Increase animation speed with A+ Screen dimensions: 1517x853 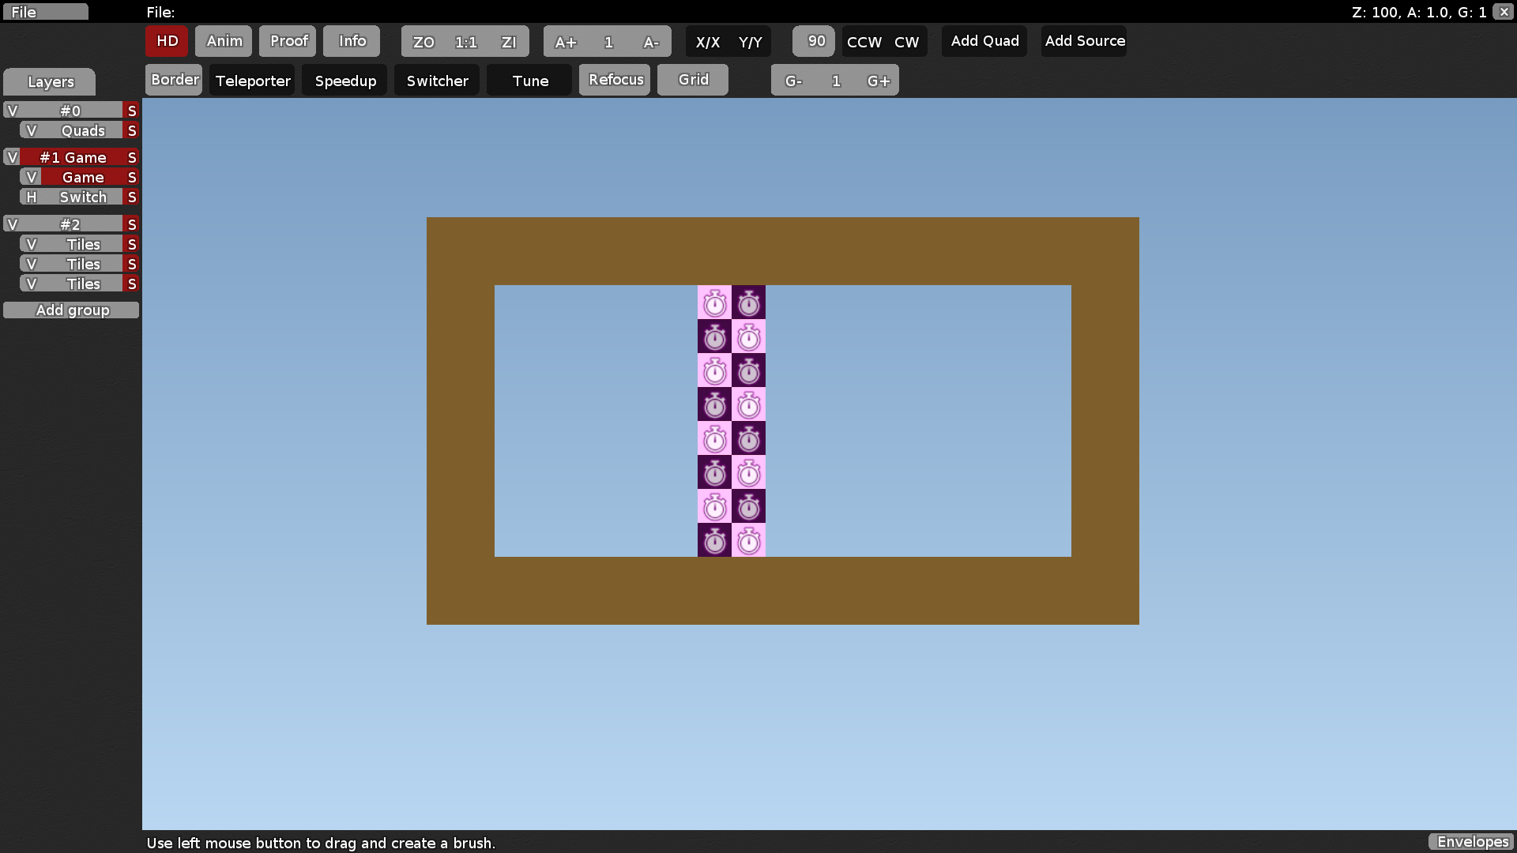tap(566, 43)
